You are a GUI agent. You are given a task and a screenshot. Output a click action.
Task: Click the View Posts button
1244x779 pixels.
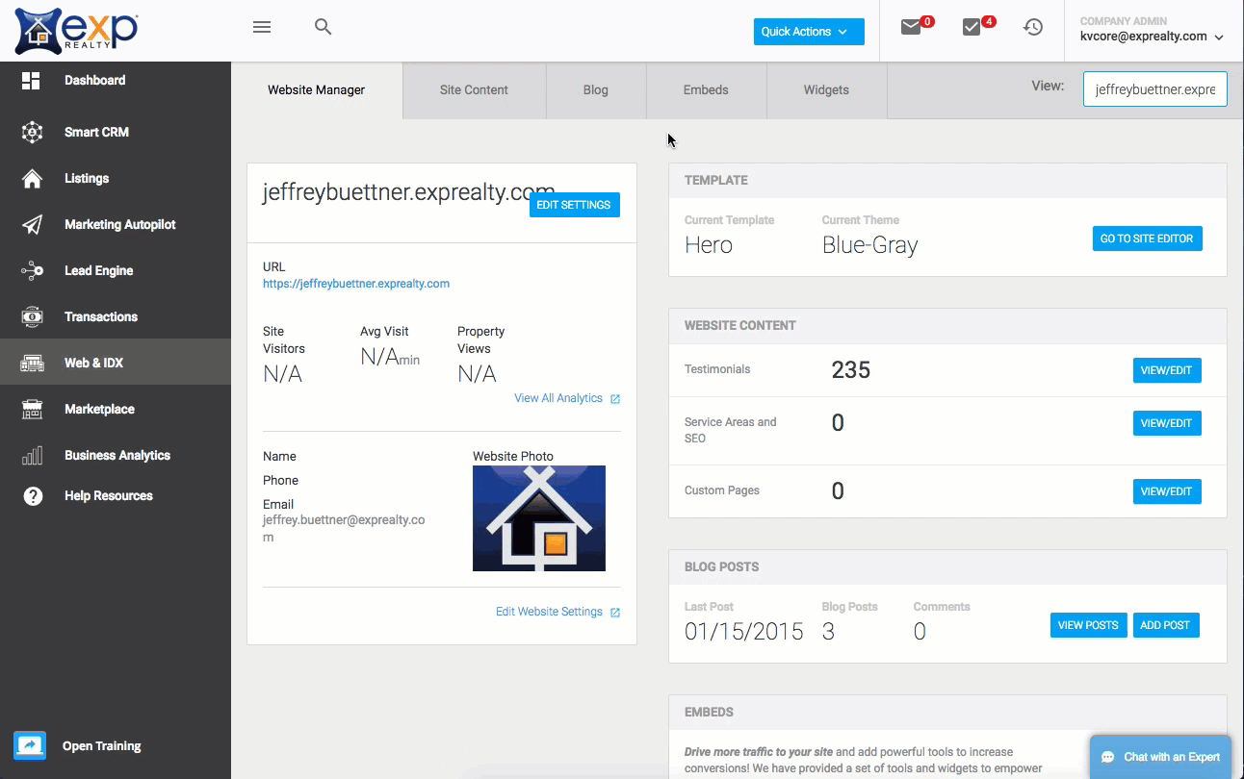pos(1088,625)
